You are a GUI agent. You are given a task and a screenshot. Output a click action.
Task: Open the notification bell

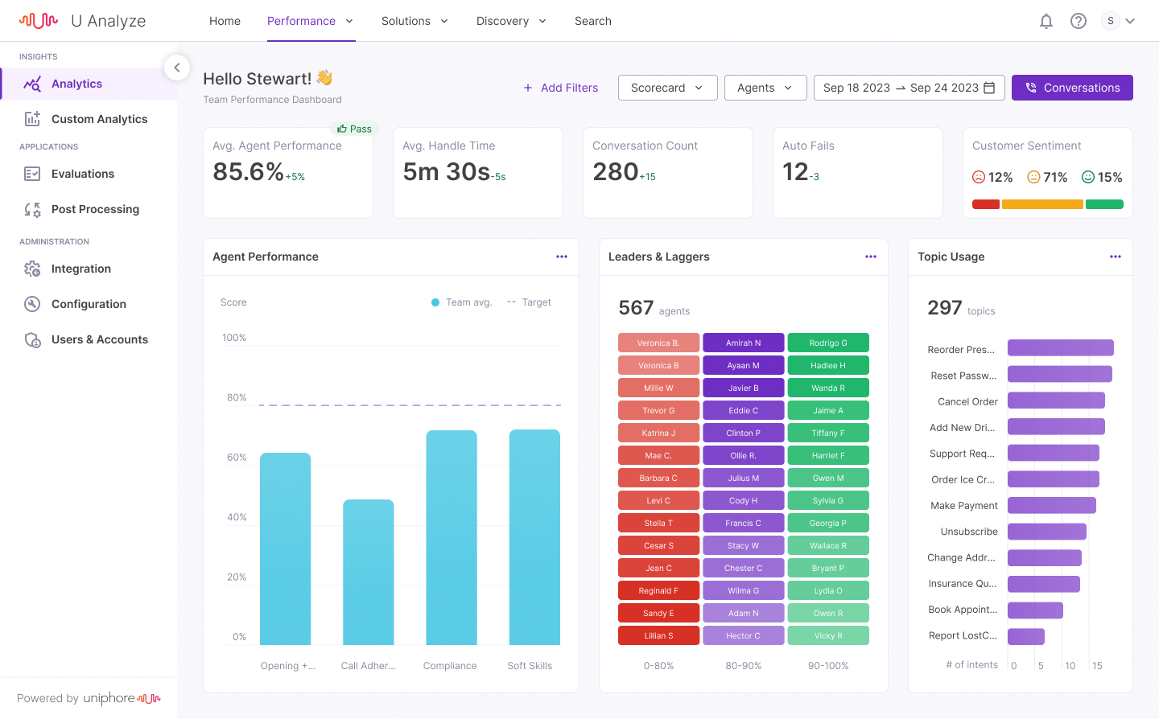(x=1046, y=21)
